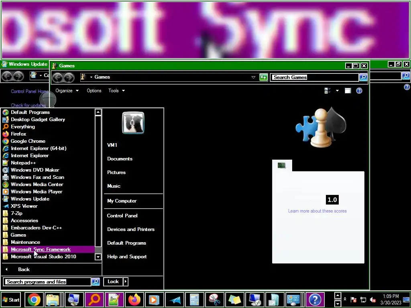Click the taskbar toolbar scroll-down arrow
The width and height of the screenshot is (411, 308).
[x=338, y=304]
